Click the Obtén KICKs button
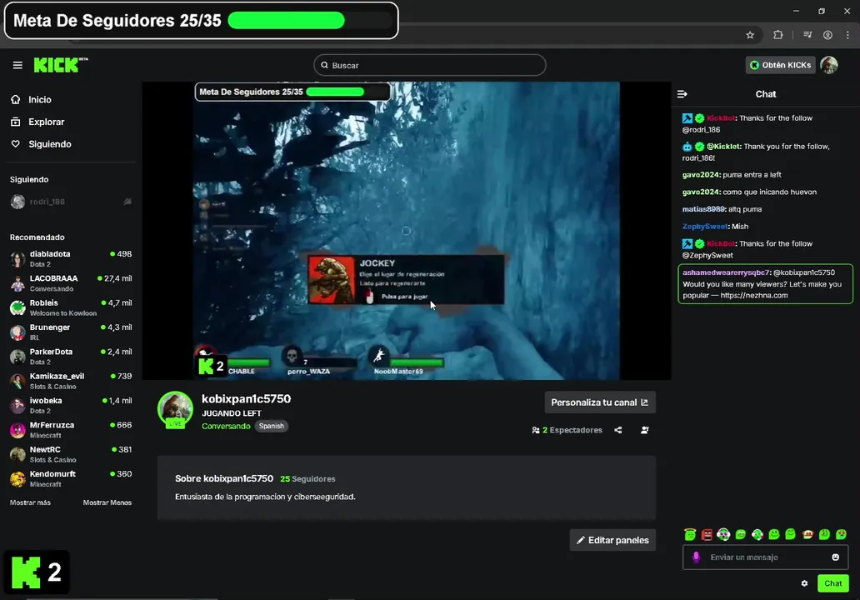This screenshot has height=600, width=860. [x=780, y=65]
